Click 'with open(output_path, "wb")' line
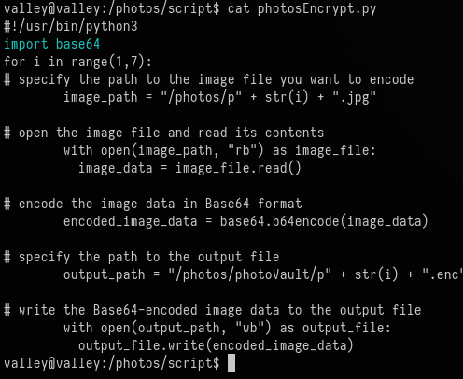Image resolution: width=463 pixels, height=379 pixels. point(227,328)
